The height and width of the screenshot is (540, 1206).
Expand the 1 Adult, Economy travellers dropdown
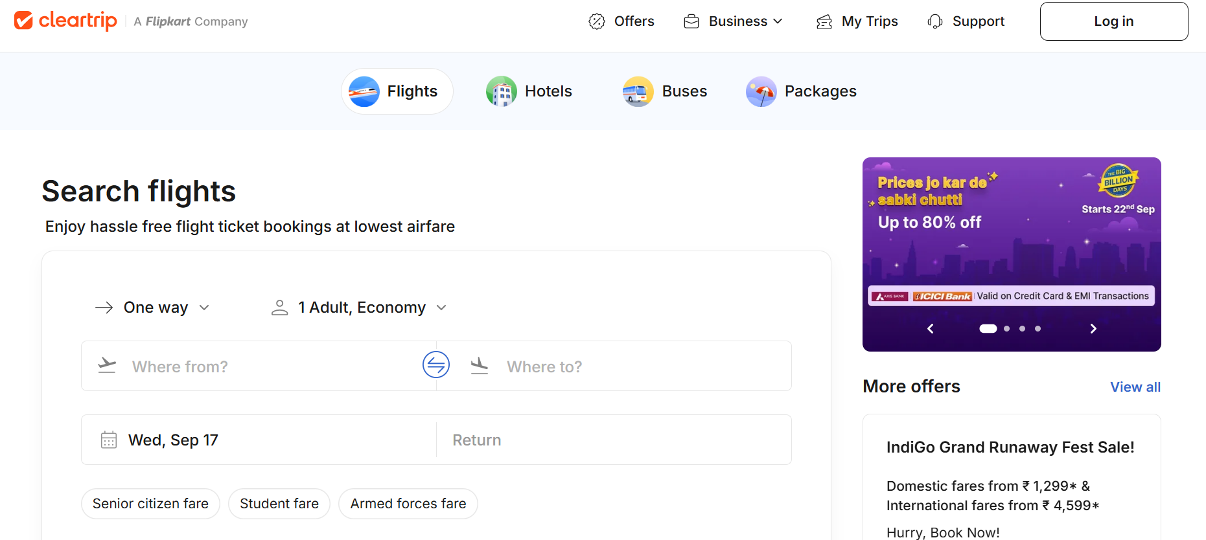[360, 308]
